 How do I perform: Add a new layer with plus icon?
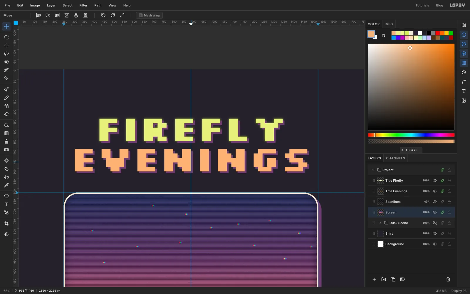[x=374, y=279]
